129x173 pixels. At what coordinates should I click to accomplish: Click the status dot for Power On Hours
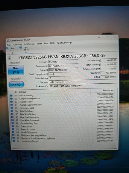(x=13, y=129)
